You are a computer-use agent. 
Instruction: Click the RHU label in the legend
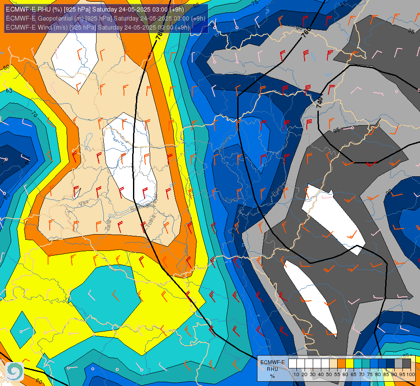coord(272,369)
